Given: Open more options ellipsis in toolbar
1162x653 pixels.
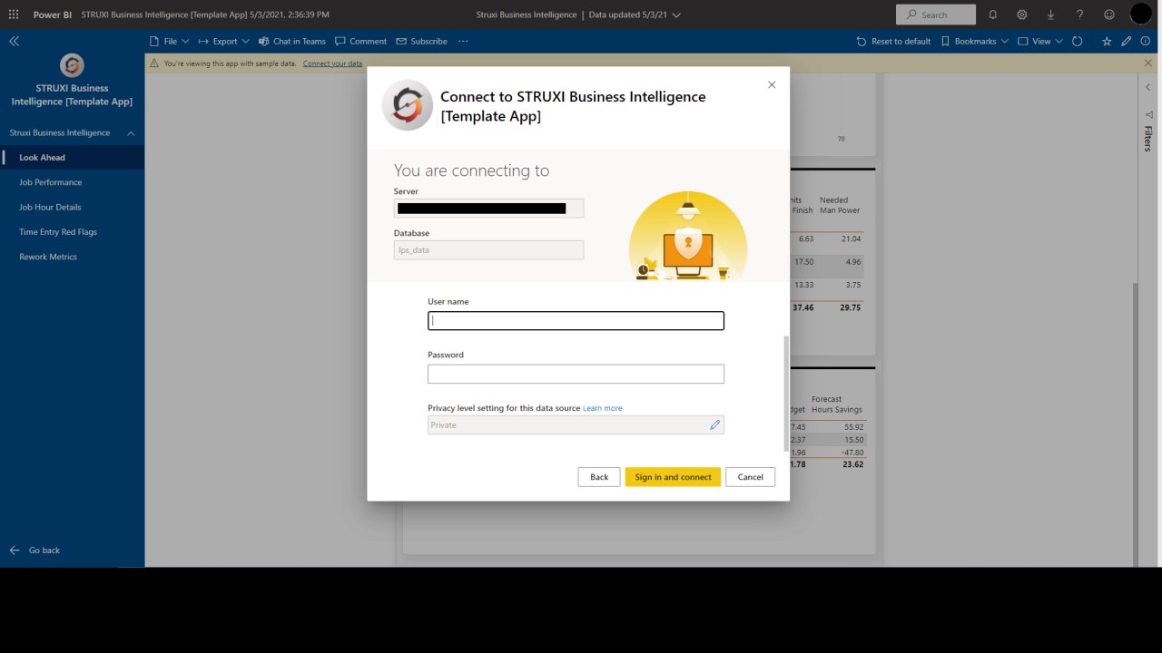Looking at the screenshot, I should pyautogui.click(x=463, y=41).
